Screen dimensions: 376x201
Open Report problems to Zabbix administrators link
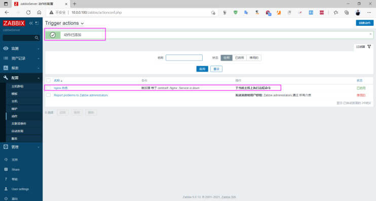point(81,95)
